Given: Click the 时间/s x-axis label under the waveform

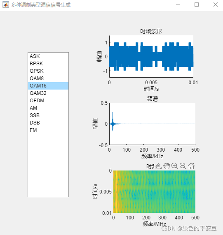Looking at the screenshot, I should 151,89.
